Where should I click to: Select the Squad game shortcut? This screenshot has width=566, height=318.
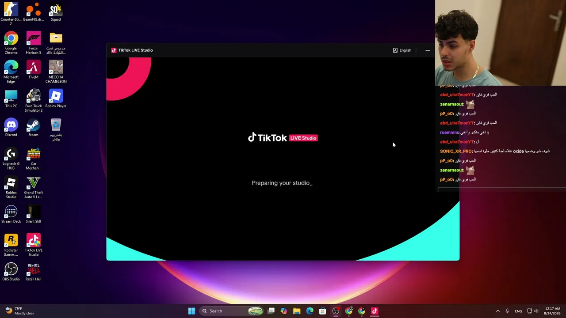(x=56, y=12)
